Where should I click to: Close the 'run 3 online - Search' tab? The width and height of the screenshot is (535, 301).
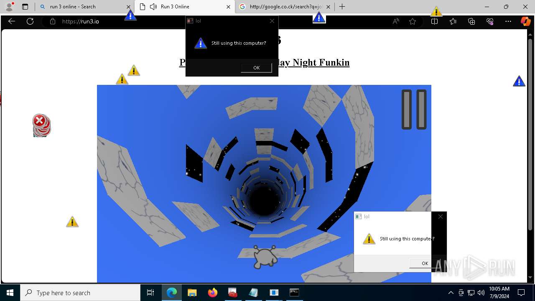point(128,7)
